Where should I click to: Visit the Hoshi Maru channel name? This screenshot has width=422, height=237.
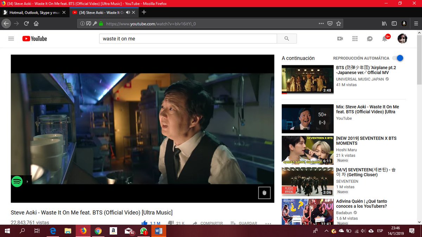[x=346, y=150]
